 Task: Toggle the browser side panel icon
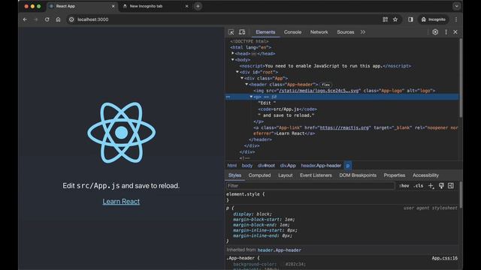tap(410, 19)
